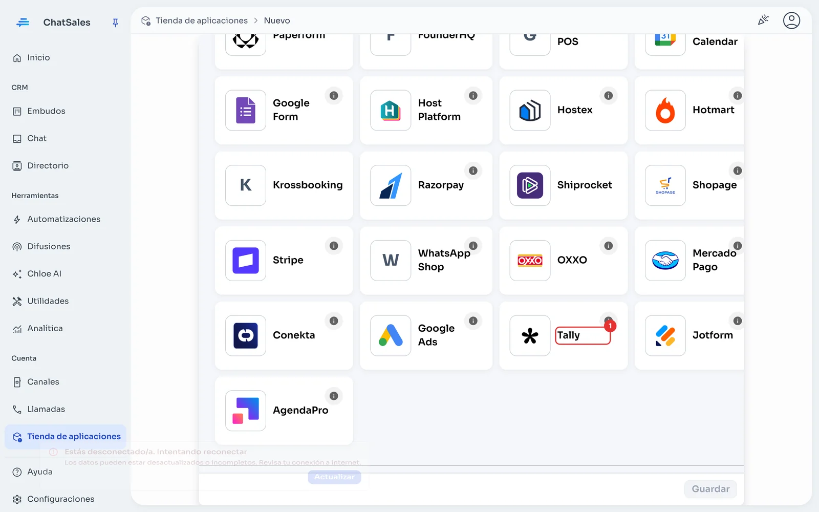
Task: Click the Mercado Pago handshake icon
Action: point(665,261)
